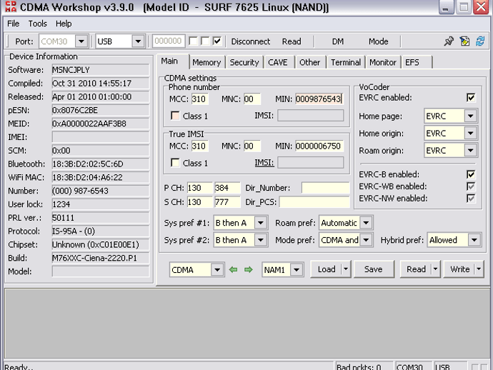Toggle the EVRC-WB enabled checkbox
Viewport: 493px width, 370px height.
point(471,186)
